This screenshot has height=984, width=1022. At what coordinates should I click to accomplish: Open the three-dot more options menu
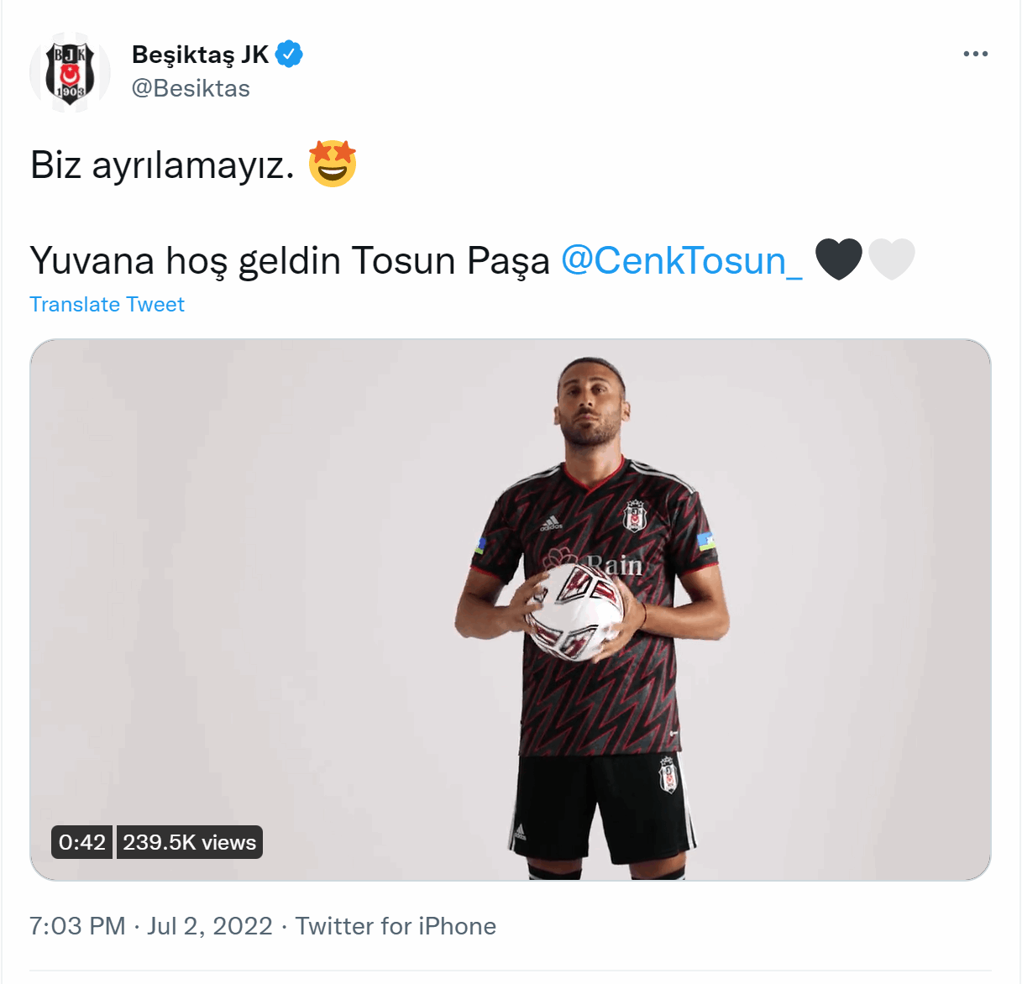pyautogui.click(x=975, y=54)
